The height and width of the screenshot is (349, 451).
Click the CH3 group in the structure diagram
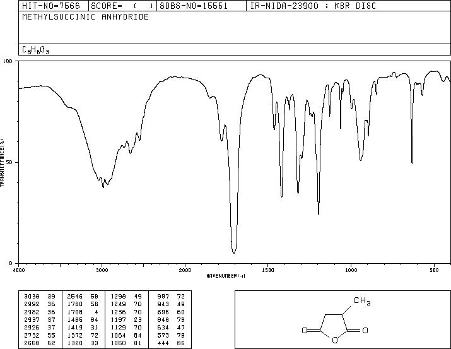pyautogui.click(x=362, y=301)
